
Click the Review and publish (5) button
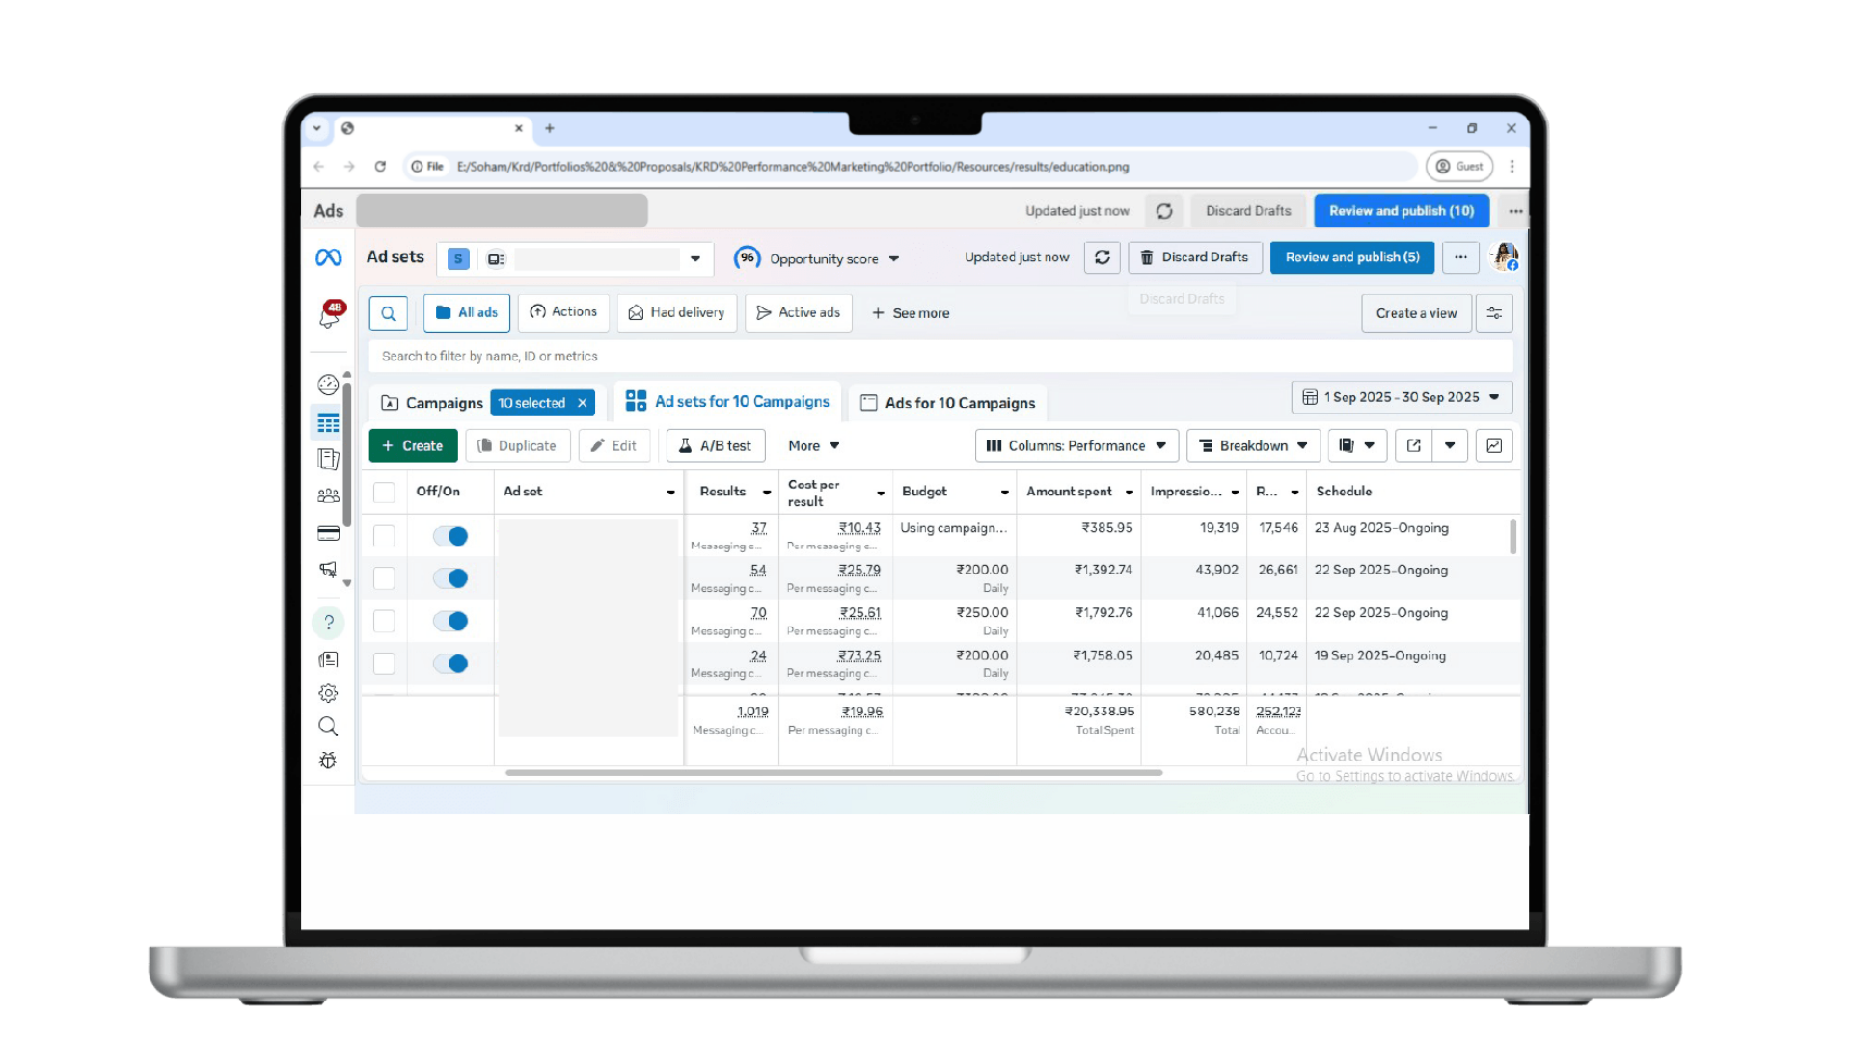click(x=1351, y=257)
